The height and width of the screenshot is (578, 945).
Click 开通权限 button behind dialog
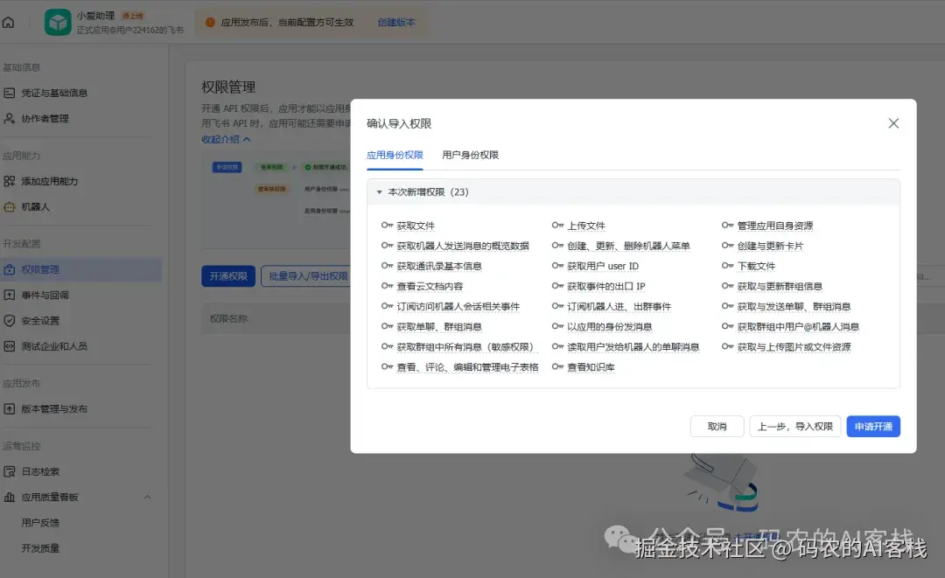click(228, 276)
